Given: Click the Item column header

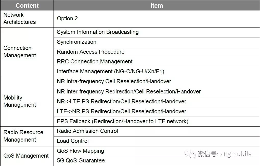Looking at the screenshot, I should pyautogui.click(x=157, y=5).
